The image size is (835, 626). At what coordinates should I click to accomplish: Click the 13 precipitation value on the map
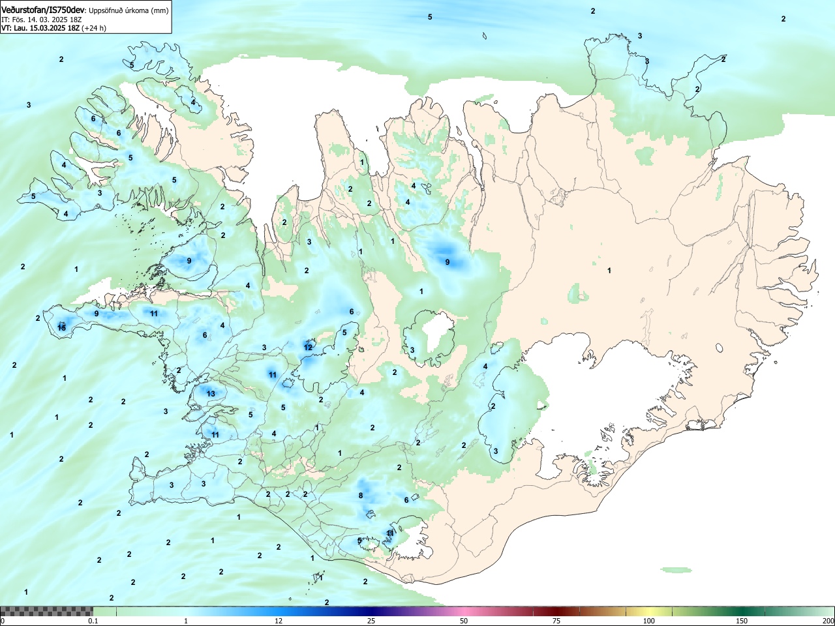click(211, 394)
